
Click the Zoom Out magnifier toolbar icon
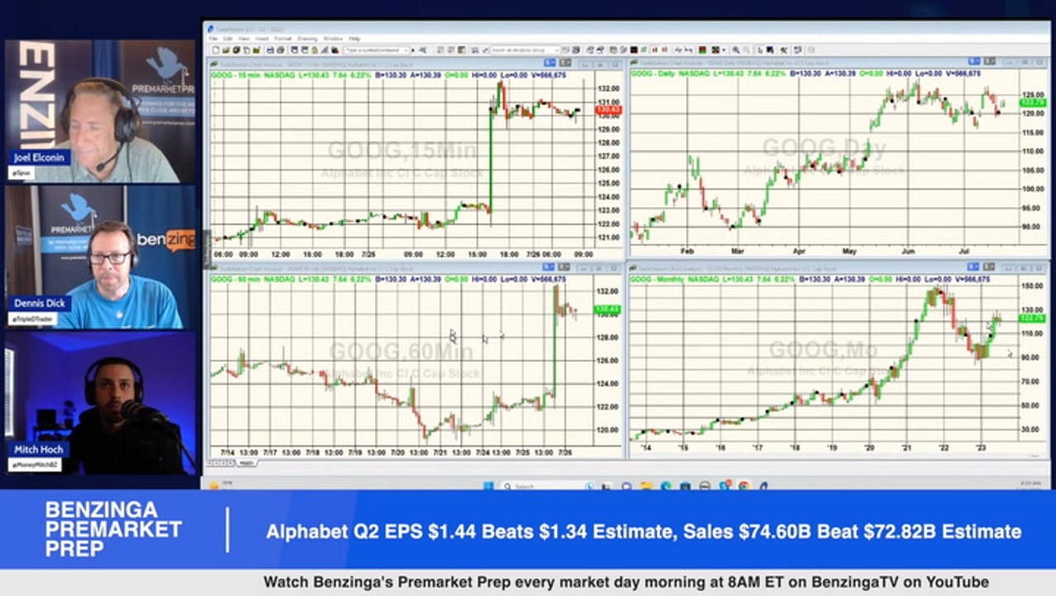tap(746, 50)
